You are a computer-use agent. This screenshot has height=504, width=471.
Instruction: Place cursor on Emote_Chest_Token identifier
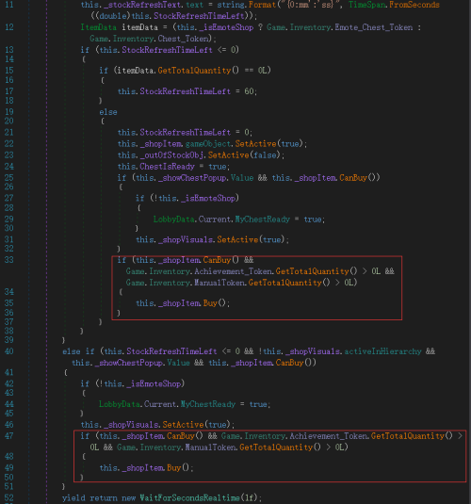pyautogui.click(x=374, y=27)
